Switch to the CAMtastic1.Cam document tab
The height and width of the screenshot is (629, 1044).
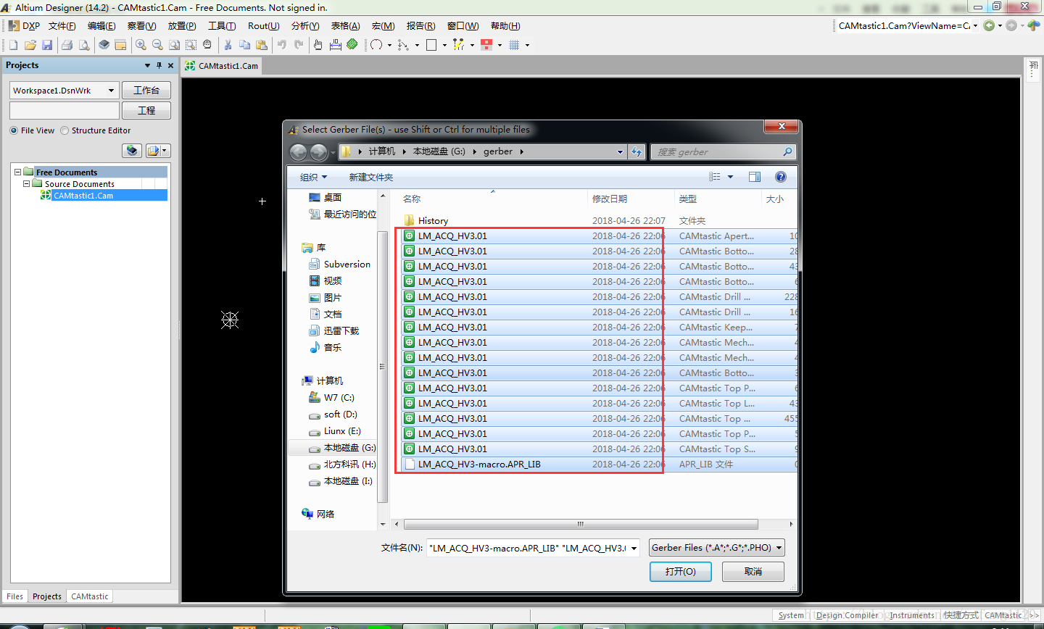[221, 66]
